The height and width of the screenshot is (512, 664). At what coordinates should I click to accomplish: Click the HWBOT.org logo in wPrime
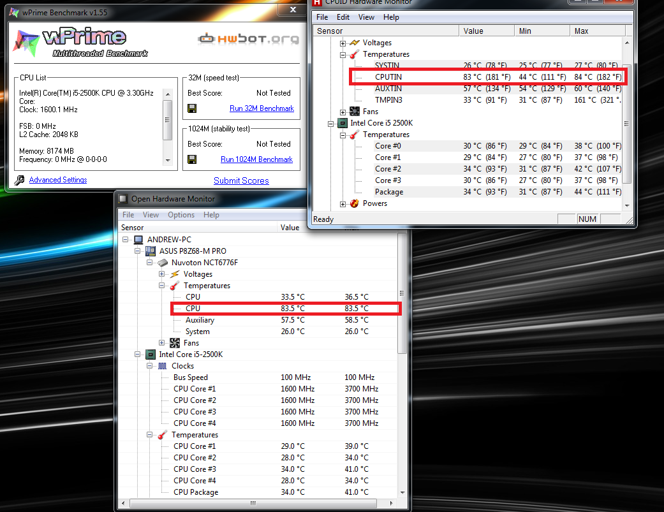[x=248, y=39]
